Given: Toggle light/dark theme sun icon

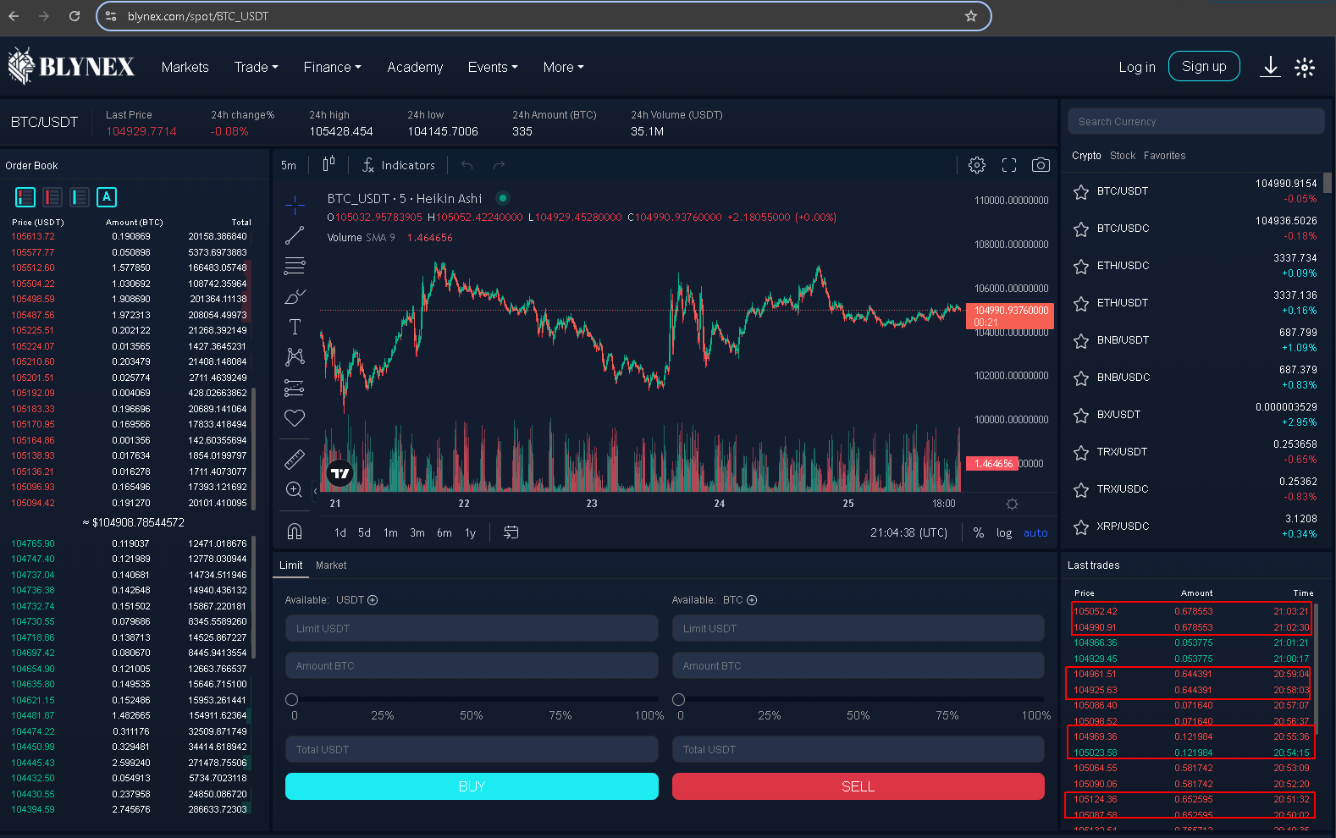Looking at the screenshot, I should pyautogui.click(x=1305, y=68).
